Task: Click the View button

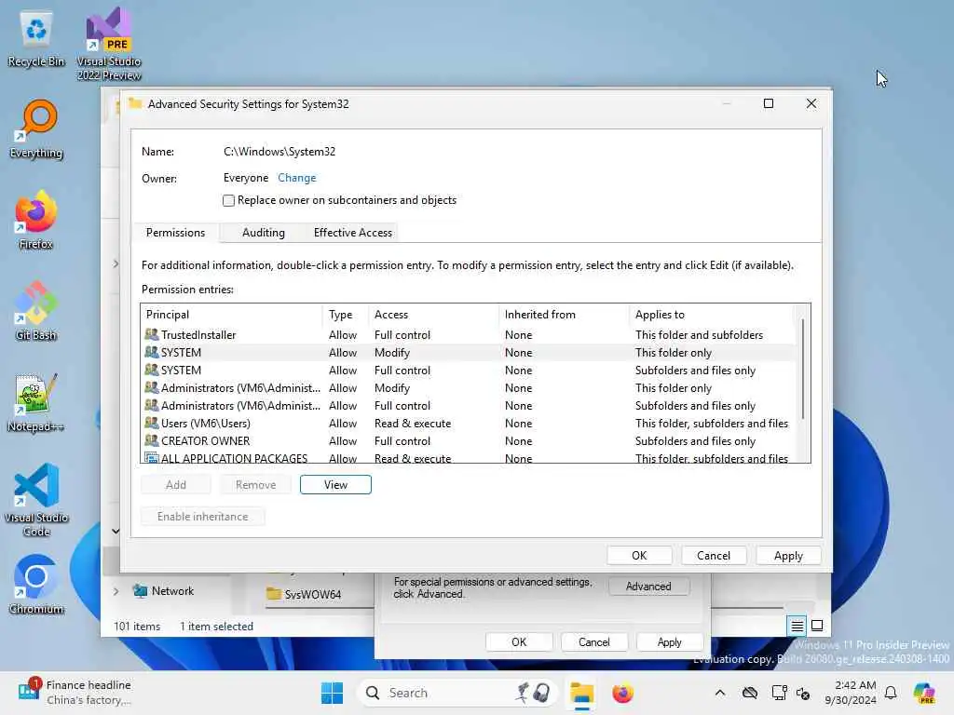Action: tap(335, 484)
